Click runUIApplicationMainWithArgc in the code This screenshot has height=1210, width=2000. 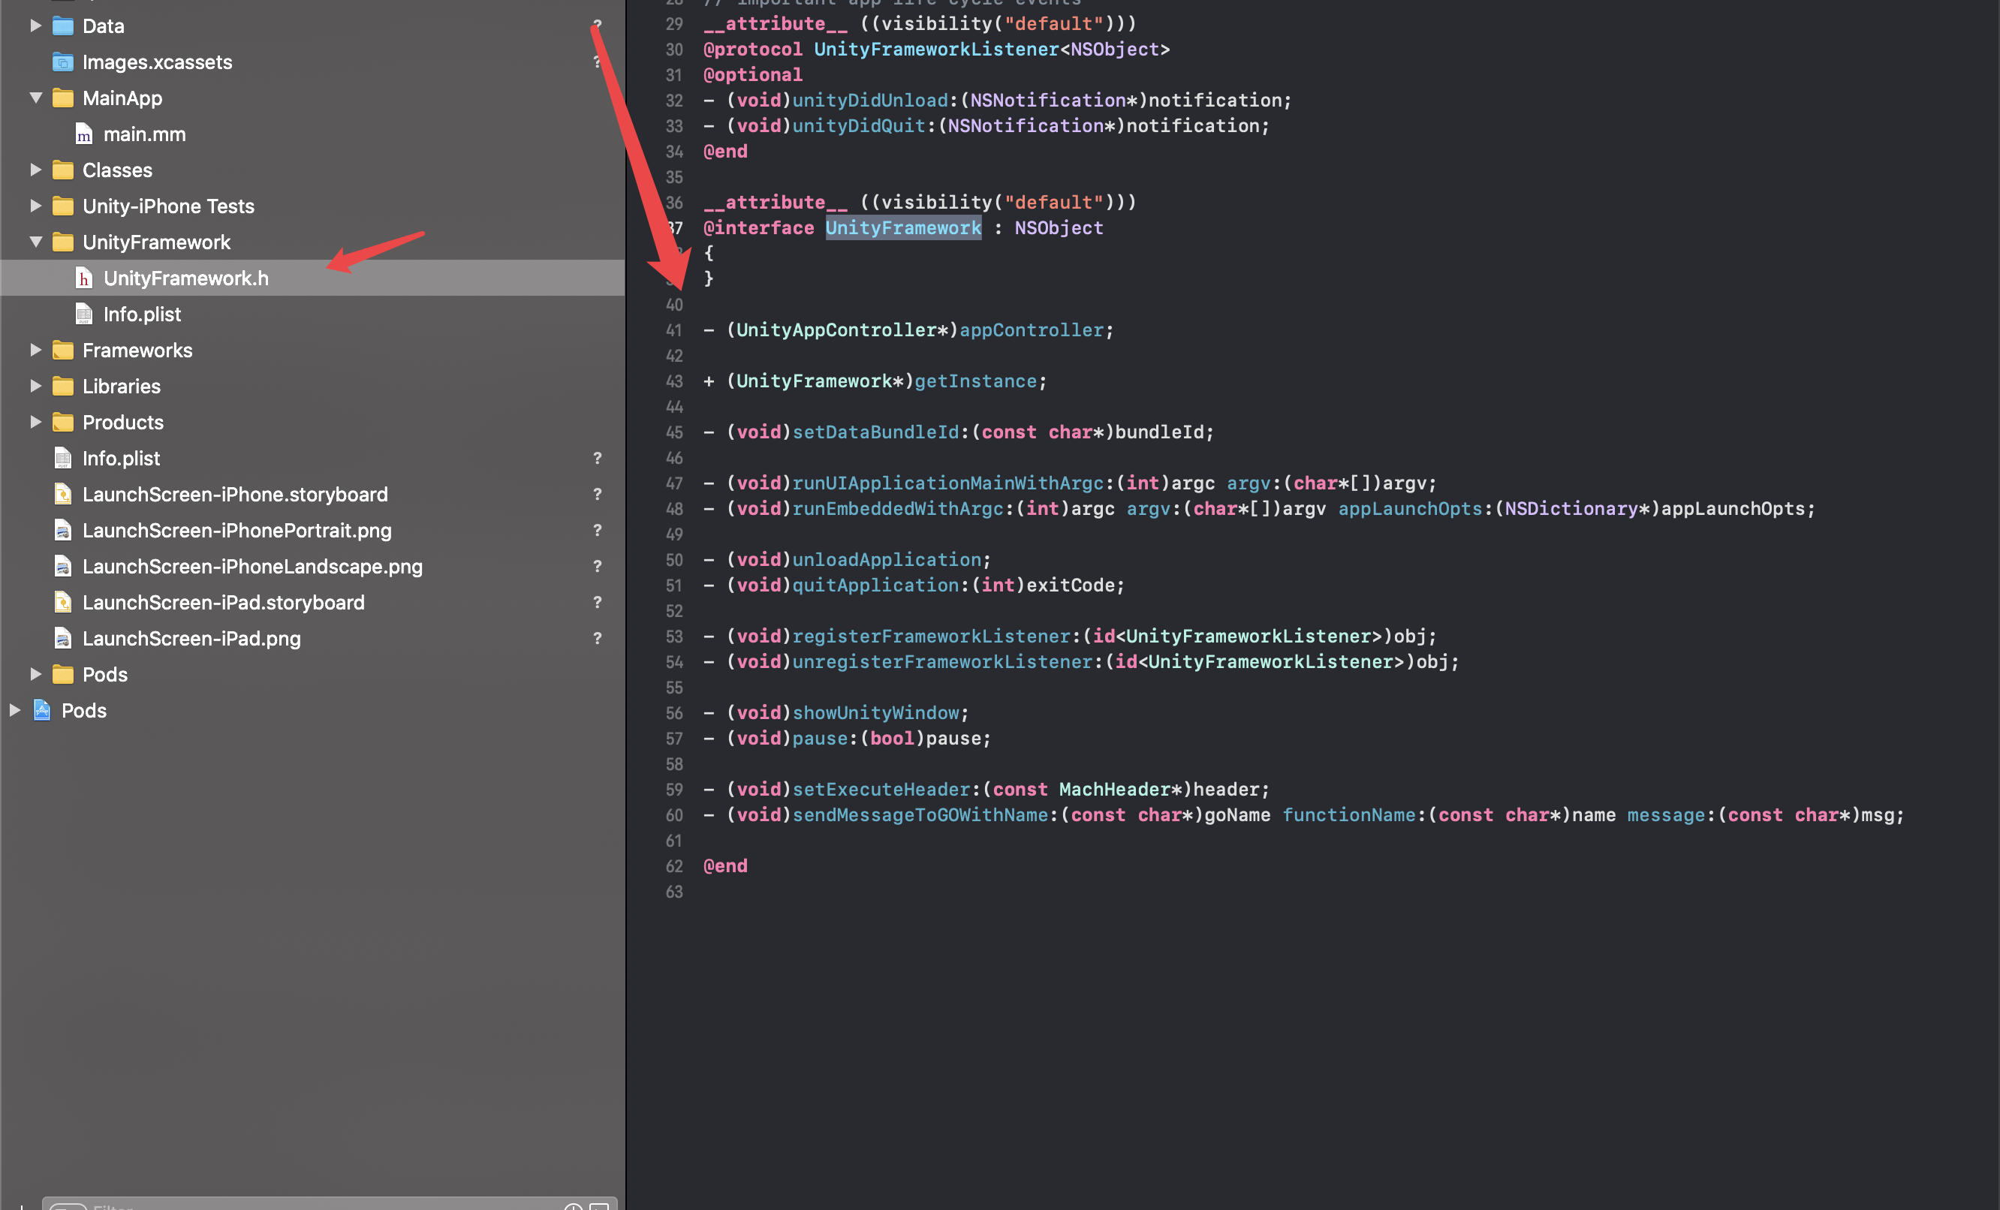948,483
